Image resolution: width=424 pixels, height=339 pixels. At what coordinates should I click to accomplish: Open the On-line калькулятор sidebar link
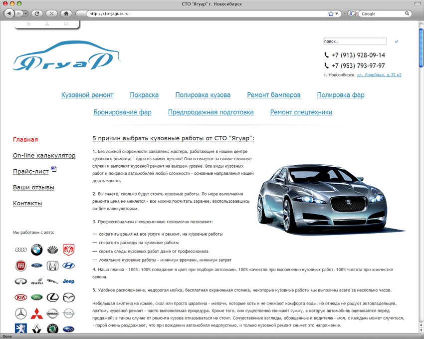pyautogui.click(x=44, y=156)
